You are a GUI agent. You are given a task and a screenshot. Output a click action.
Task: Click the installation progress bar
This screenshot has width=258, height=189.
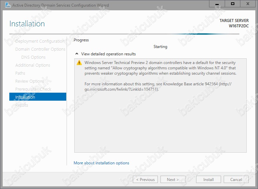tap(124, 34)
